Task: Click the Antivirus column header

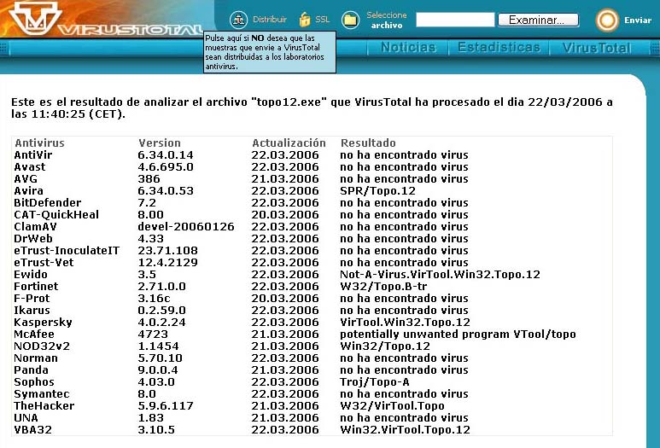Action: 39,143
